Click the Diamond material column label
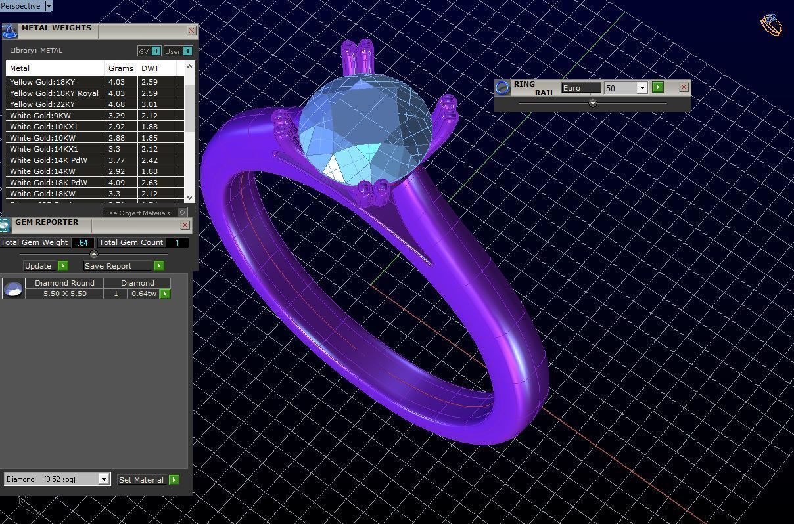794x524 pixels. pos(137,283)
